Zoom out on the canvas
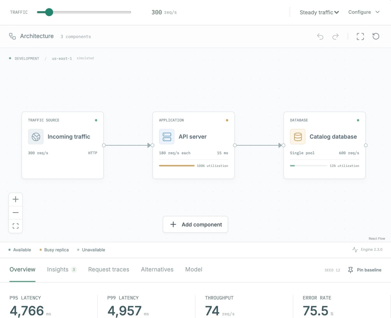Screen dimensions: 391x318 click(x=16, y=212)
